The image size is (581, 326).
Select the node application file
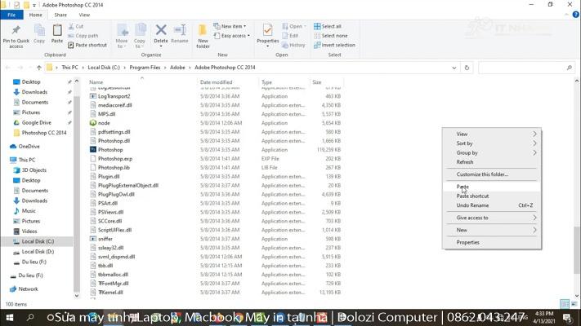pyautogui.click(x=104, y=123)
